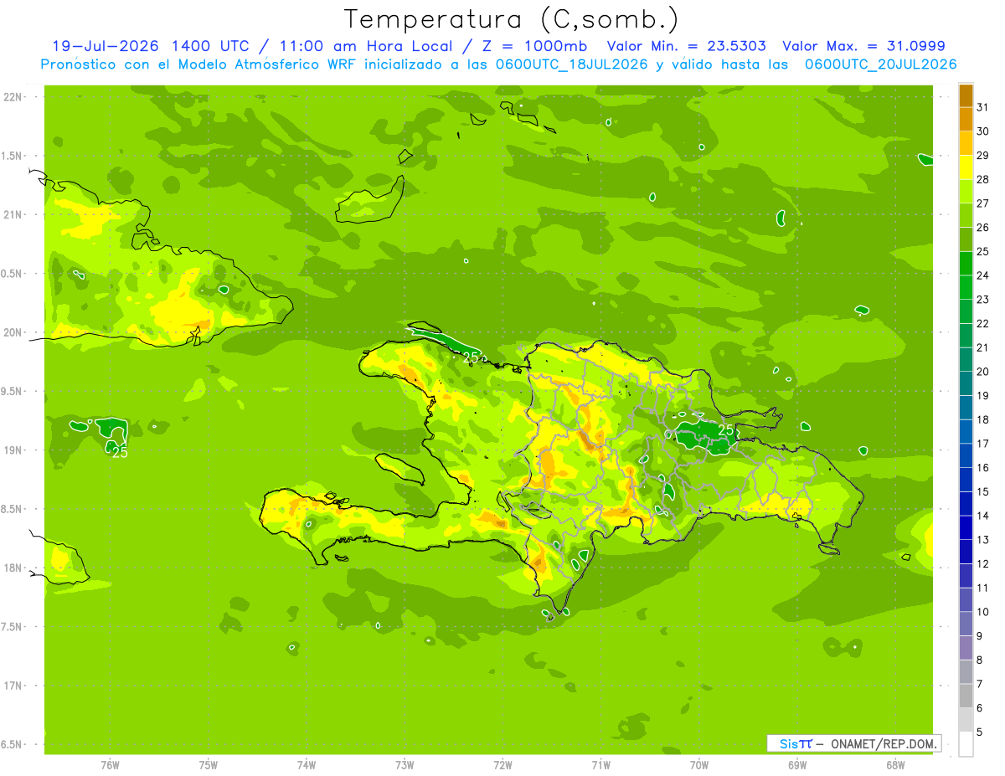Pick the green legend swatch between 24 and 25
The width and height of the screenshot is (1005, 776).
coord(966,264)
